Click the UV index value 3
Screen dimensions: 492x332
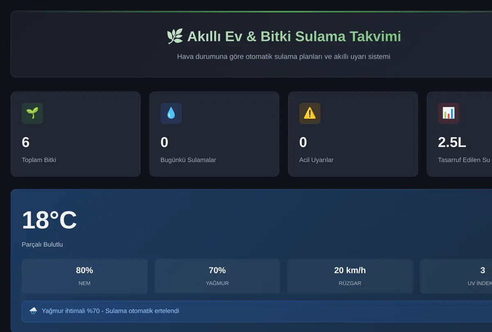pos(483,271)
